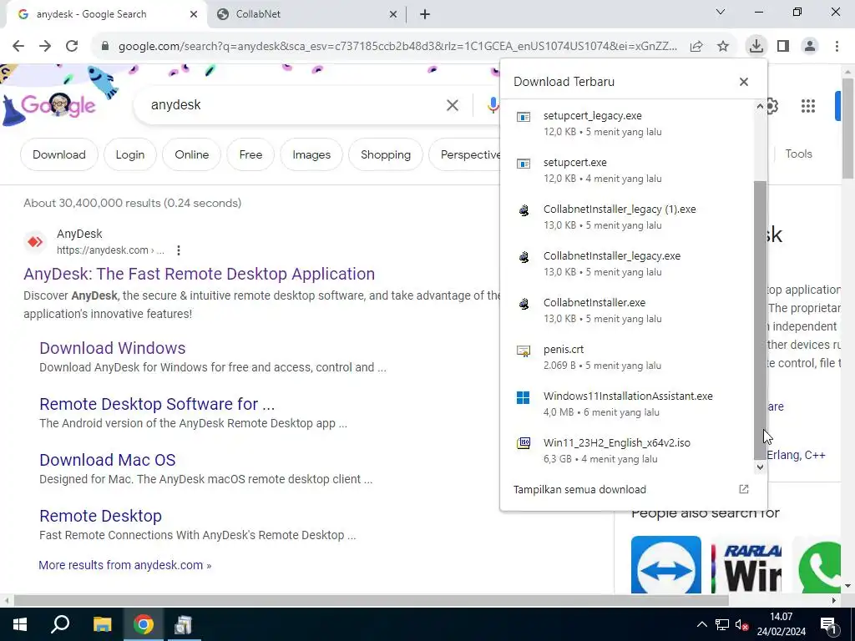Expand the tab search chevron

pyautogui.click(x=721, y=12)
